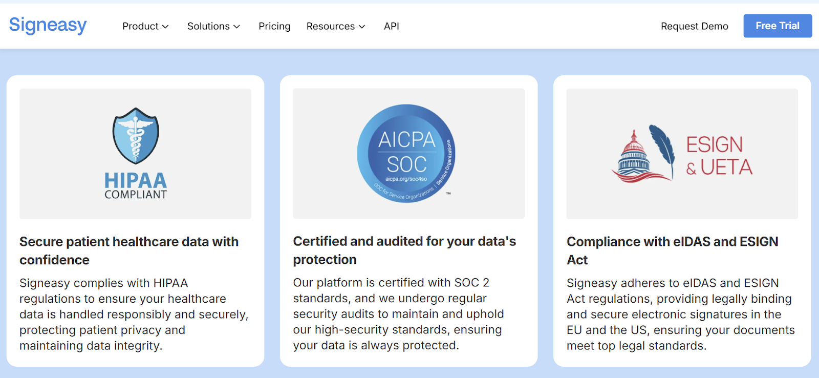Open the API menu item

pyautogui.click(x=392, y=26)
